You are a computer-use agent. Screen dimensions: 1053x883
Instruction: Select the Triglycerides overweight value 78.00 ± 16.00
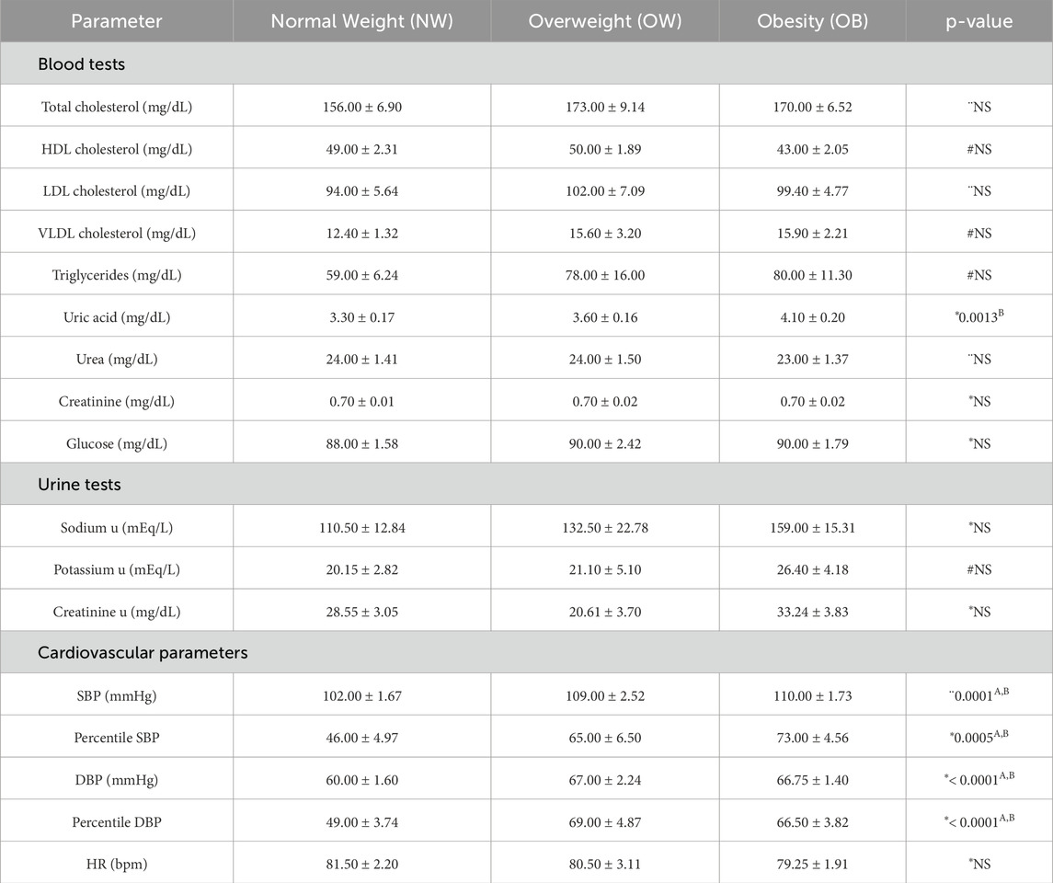[604, 275]
